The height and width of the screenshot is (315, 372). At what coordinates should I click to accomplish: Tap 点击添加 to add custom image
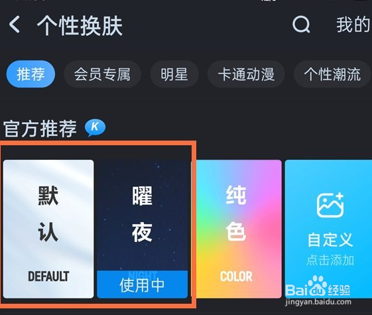click(x=330, y=260)
